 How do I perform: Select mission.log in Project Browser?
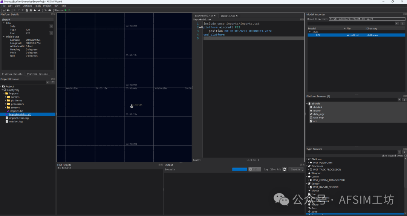pos(16,121)
